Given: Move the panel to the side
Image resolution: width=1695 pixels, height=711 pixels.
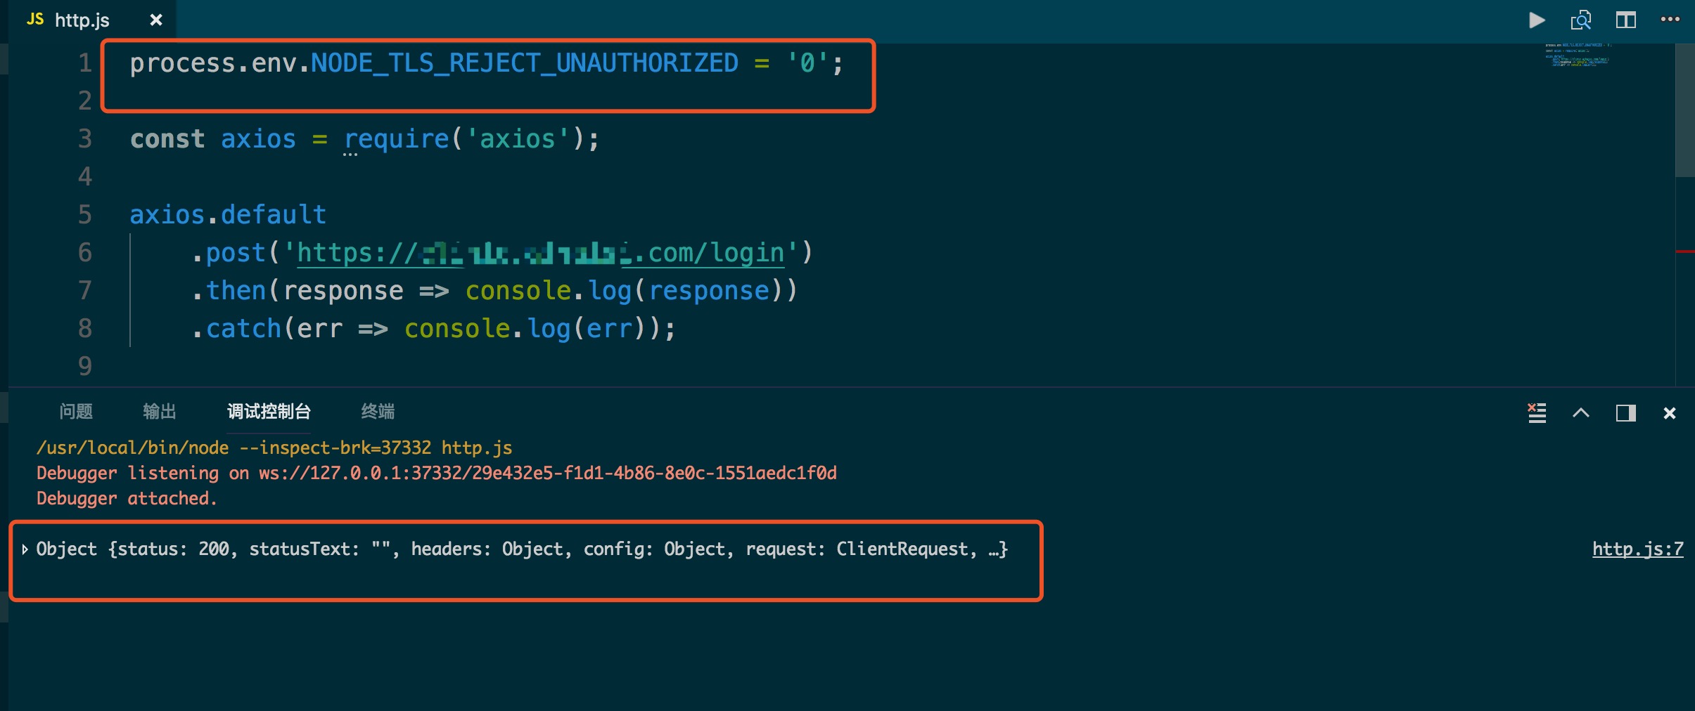Looking at the screenshot, I should point(1626,413).
